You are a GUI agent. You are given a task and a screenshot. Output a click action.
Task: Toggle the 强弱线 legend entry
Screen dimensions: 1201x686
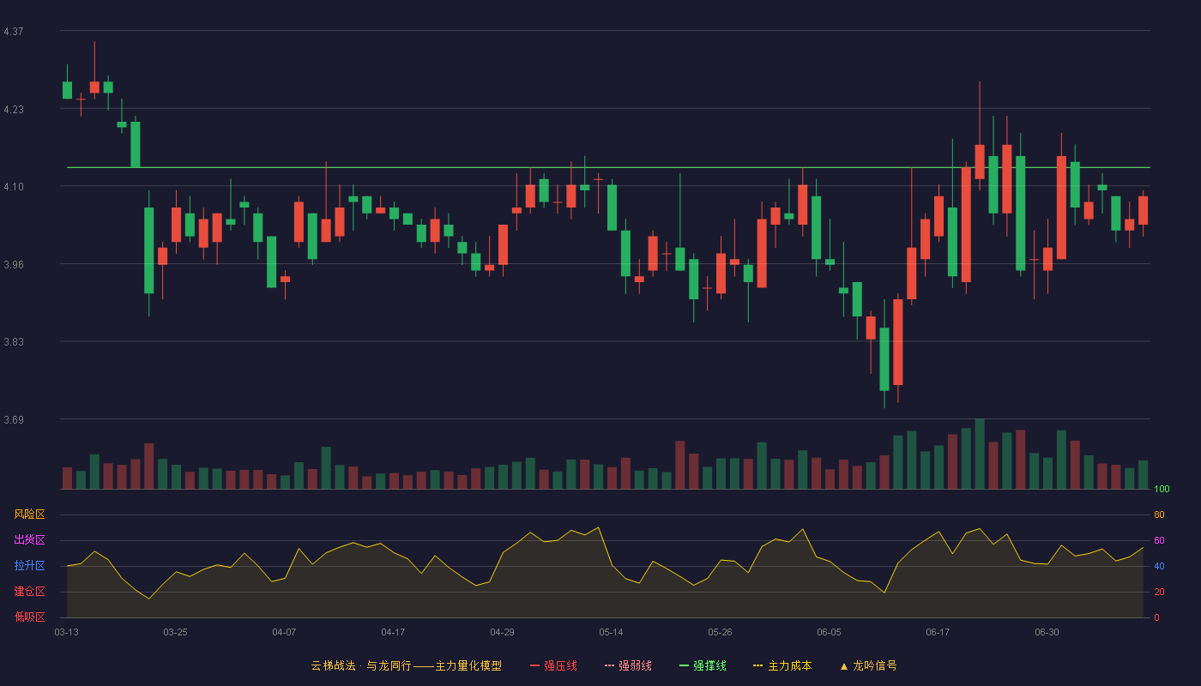click(x=628, y=665)
